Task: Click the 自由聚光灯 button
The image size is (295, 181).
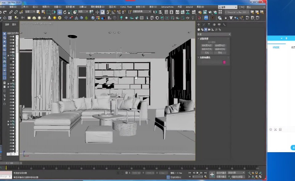Action: pyautogui.click(x=220, y=46)
